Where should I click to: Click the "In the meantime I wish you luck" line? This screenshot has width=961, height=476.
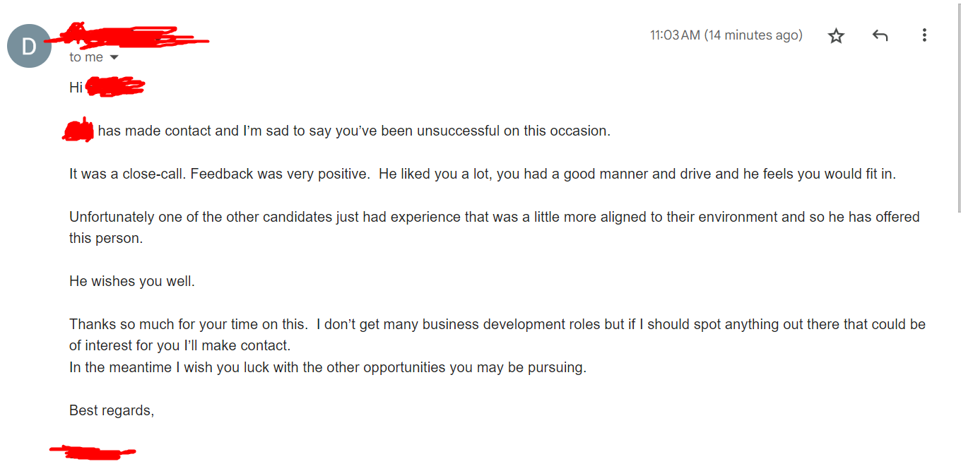(328, 367)
